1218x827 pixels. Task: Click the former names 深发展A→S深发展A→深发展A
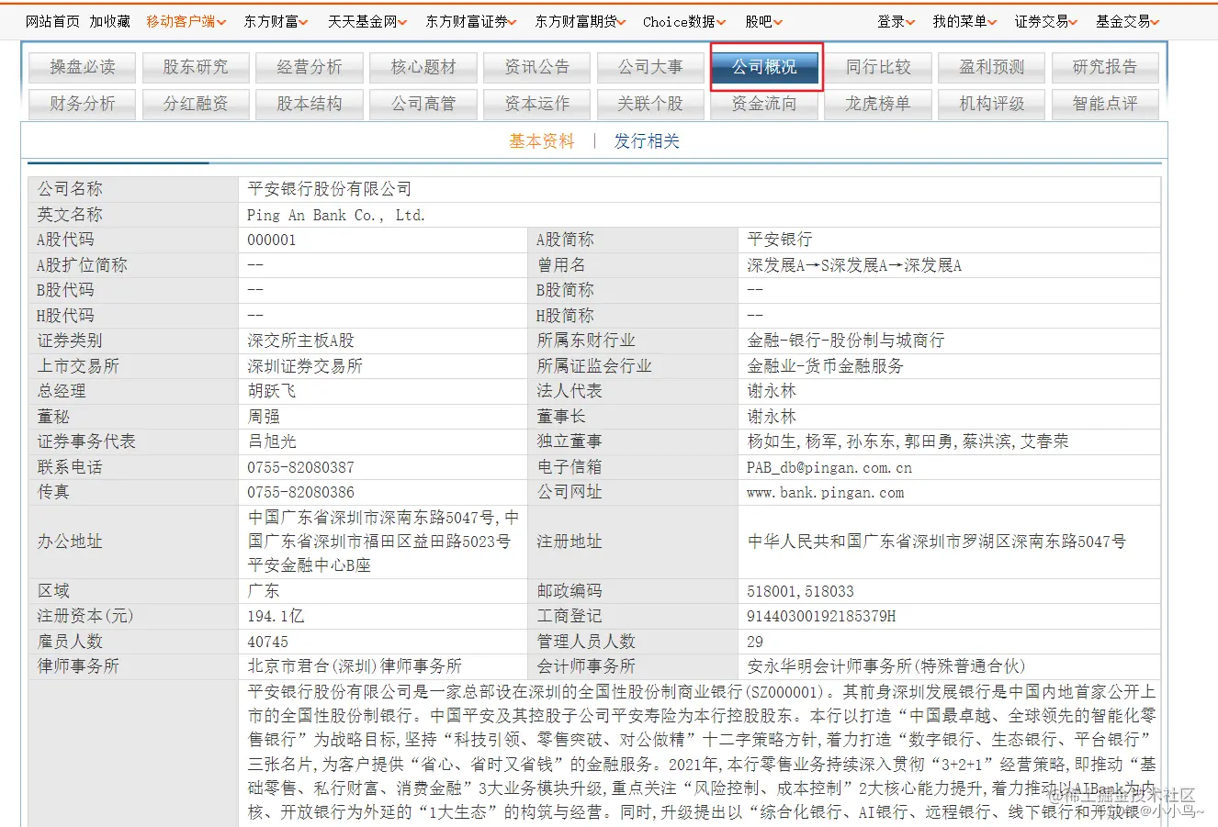854,265
